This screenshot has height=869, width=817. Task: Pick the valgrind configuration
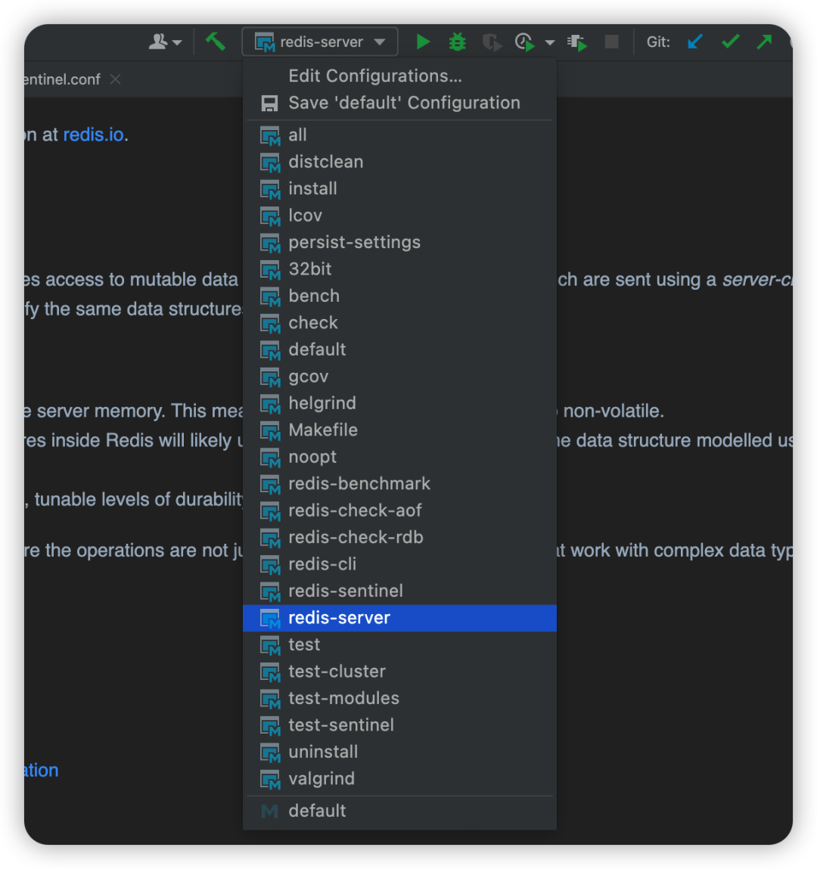[322, 779]
